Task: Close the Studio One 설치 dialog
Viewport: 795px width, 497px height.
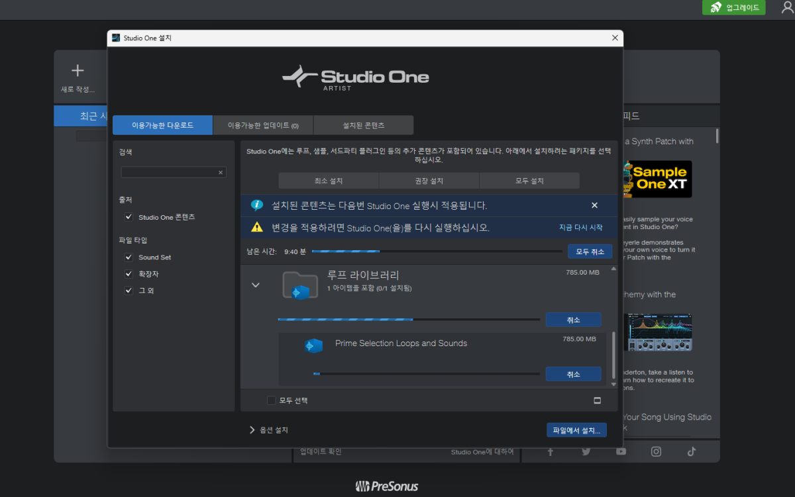Action: (x=615, y=38)
